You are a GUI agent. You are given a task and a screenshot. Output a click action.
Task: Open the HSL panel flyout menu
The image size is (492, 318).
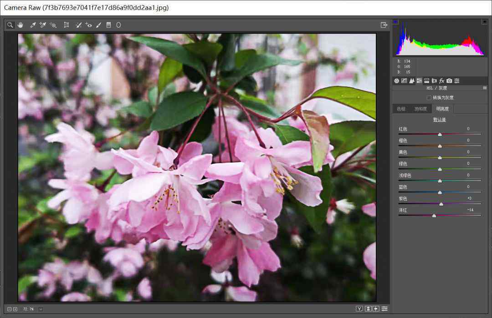coord(485,88)
